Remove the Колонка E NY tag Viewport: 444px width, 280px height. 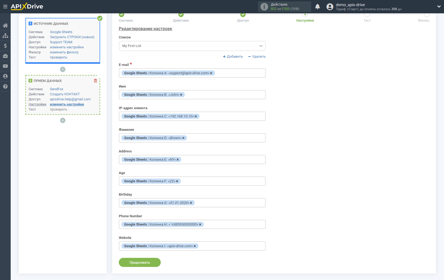pyautogui.click(x=178, y=160)
